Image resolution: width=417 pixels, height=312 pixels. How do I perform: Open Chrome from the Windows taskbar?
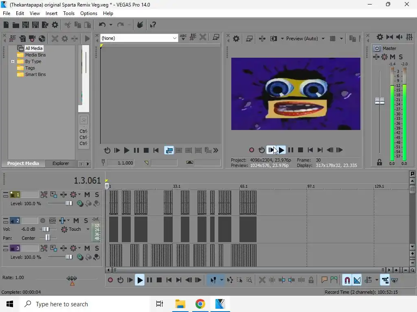(200, 304)
